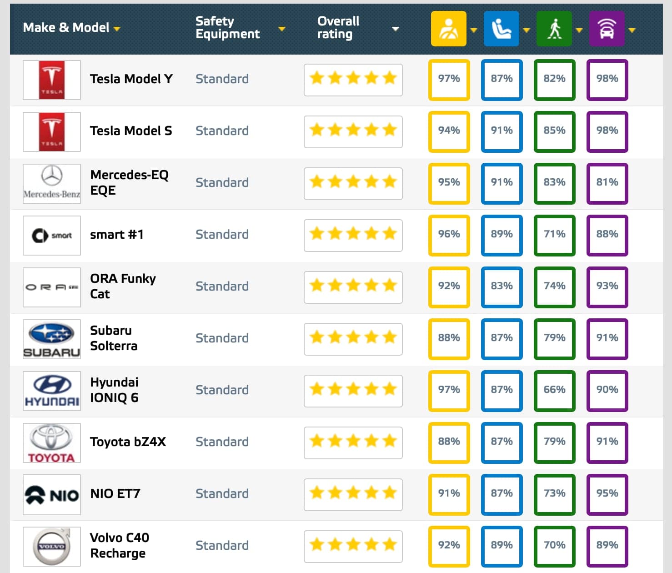The width and height of the screenshot is (672, 573).
Task: Open the Safety Equipment sort arrow
Action: [x=282, y=29]
